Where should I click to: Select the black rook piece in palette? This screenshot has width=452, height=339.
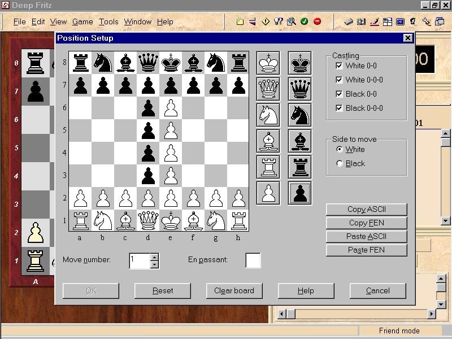tap(300, 167)
